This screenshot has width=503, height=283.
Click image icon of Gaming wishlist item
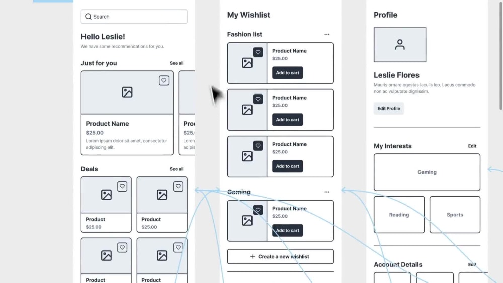pyautogui.click(x=247, y=221)
